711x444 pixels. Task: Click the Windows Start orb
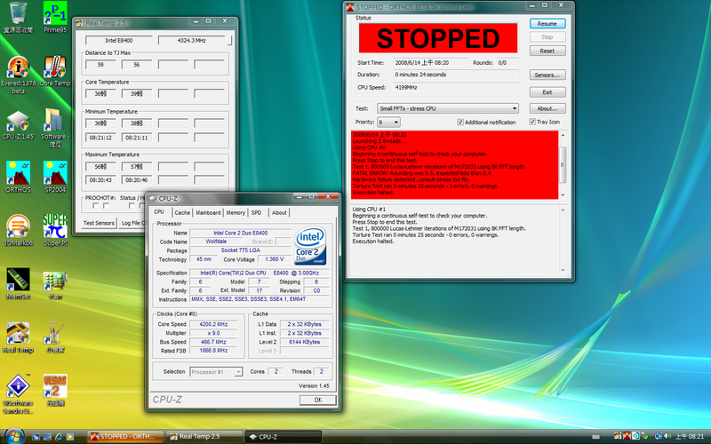[x=14, y=436]
